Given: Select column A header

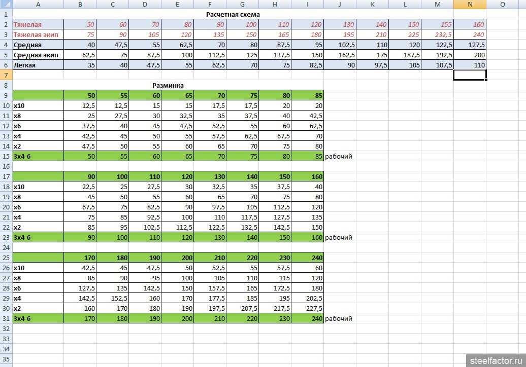Looking at the screenshot, I should click(38, 5).
